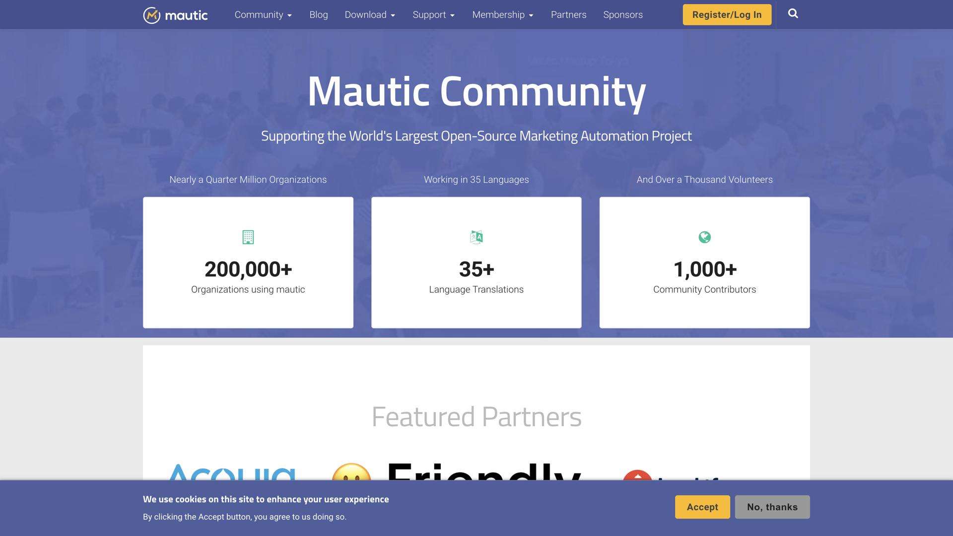953x536 pixels.
Task: Decline cookies with No, thanks
Action: coord(772,507)
